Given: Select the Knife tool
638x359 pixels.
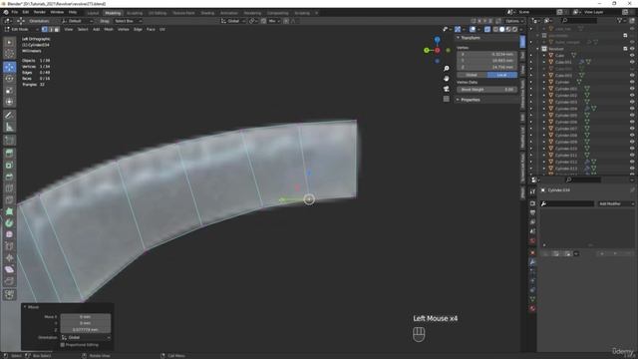Looking at the screenshot, I should pos(9,199).
